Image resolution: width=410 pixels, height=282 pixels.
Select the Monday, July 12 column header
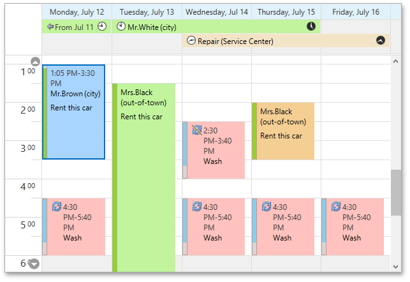(77, 12)
